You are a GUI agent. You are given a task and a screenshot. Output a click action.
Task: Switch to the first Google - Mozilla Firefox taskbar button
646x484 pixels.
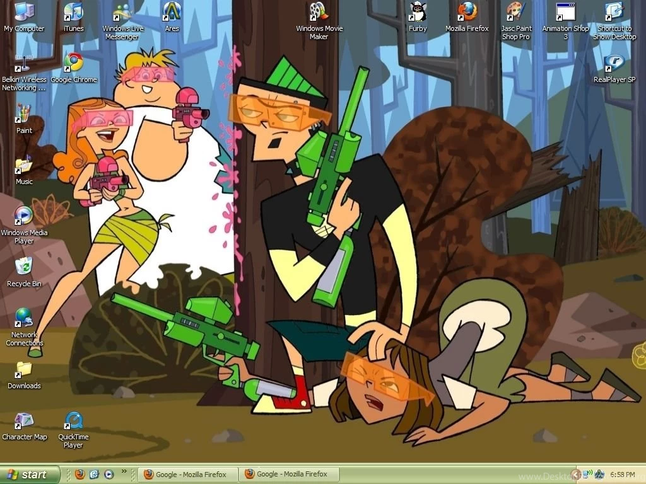pyautogui.click(x=188, y=475)
